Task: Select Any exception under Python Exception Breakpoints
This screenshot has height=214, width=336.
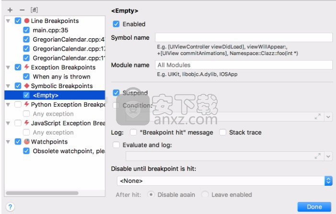Action: point(53,114)
